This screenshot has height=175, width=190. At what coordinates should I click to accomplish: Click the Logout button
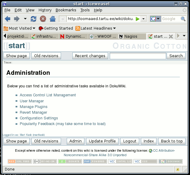[x=130, y=141]
